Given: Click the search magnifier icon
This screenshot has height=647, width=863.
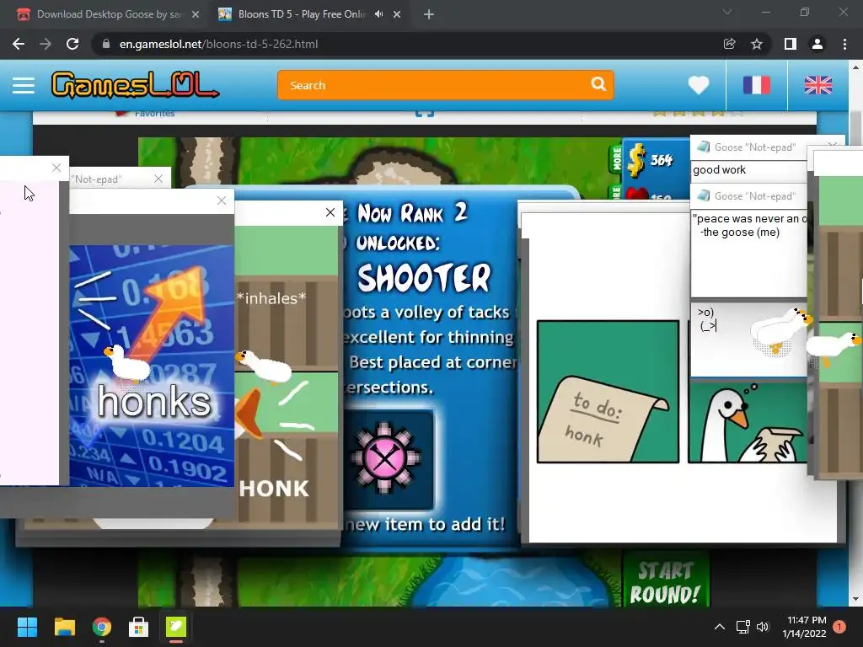Looking at the screenshot, I should pos(598,84).
